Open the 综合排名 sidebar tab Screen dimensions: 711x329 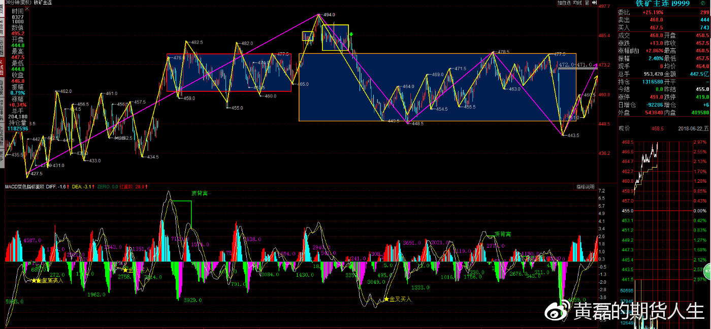coord(2,111)
